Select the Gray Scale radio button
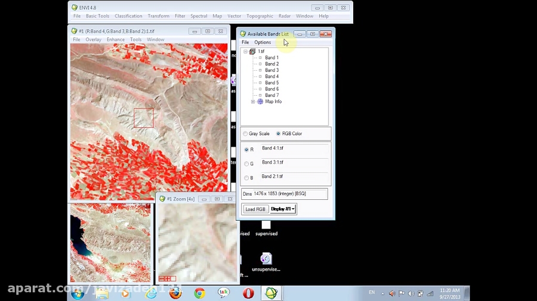 tap(245, 134)
